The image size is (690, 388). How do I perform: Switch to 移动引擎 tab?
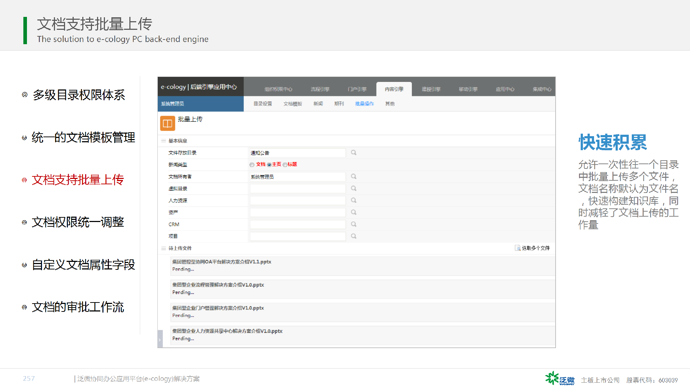(x=468, y=89)
